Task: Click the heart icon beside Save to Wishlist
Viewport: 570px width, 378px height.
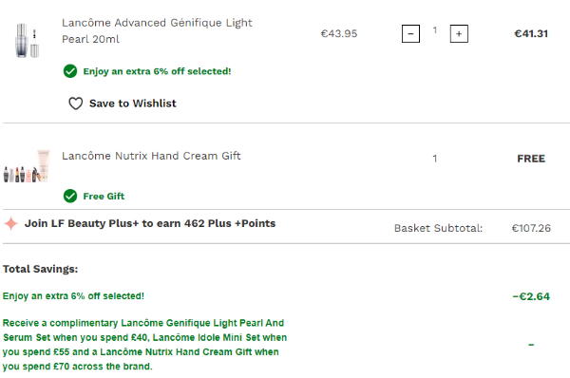Action: coord(76,104)
